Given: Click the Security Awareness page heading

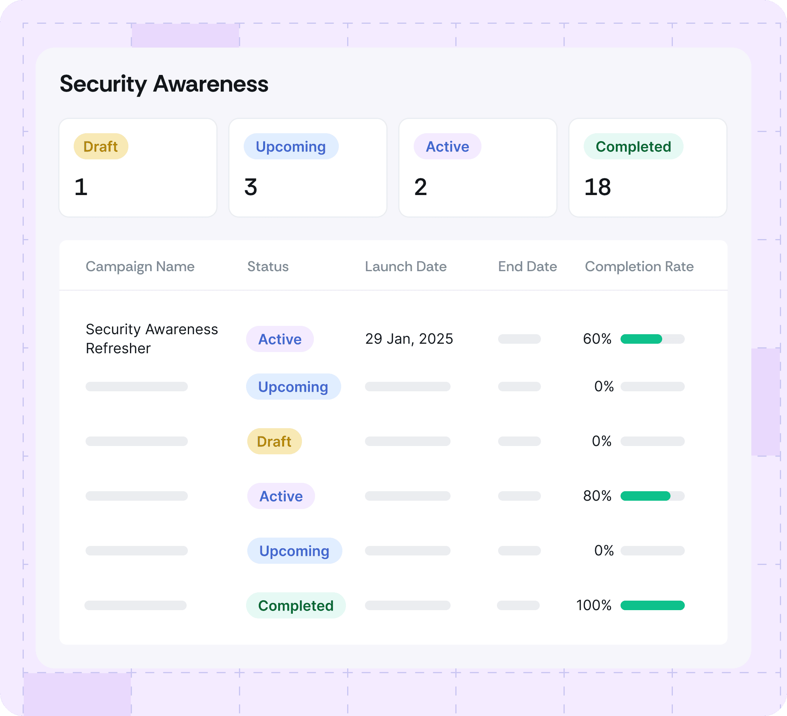Looking at the screenshot, I should pyautogui.click(x=164, y=84).
